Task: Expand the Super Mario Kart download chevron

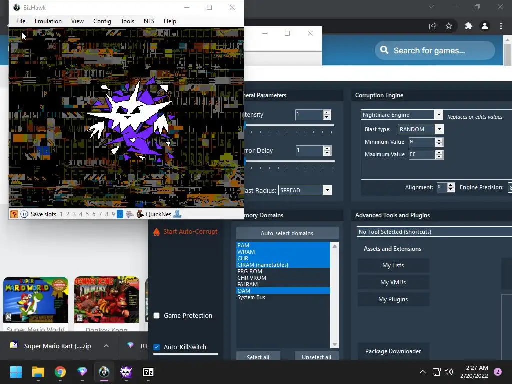Action: tap(106, 346)
